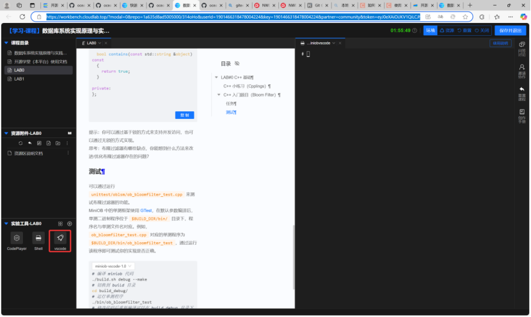This screenshot has width=531, height=317.
Task: Click browser refresh button
Action: [x=22, y=17]
